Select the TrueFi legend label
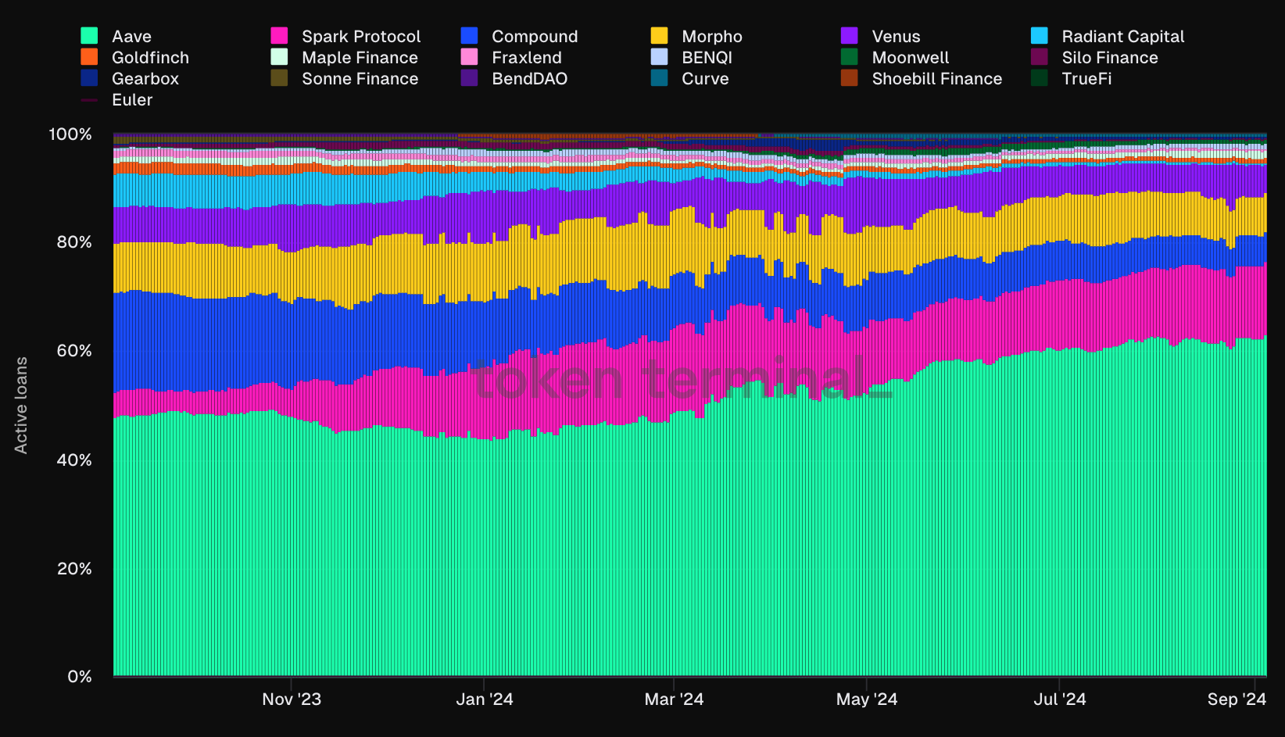 tap(1086, 79)
